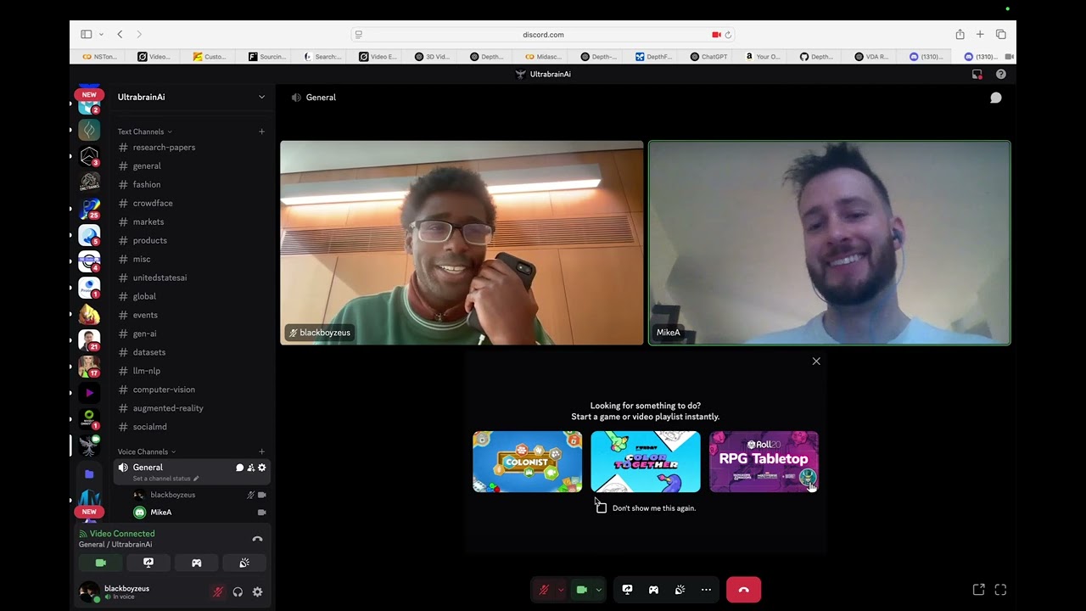Open the fashion channel
This screenshot has width=1086, height=611.
pos(191,184)
